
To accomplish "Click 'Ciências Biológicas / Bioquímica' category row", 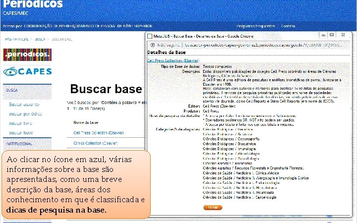I will (x=229, y=144).
